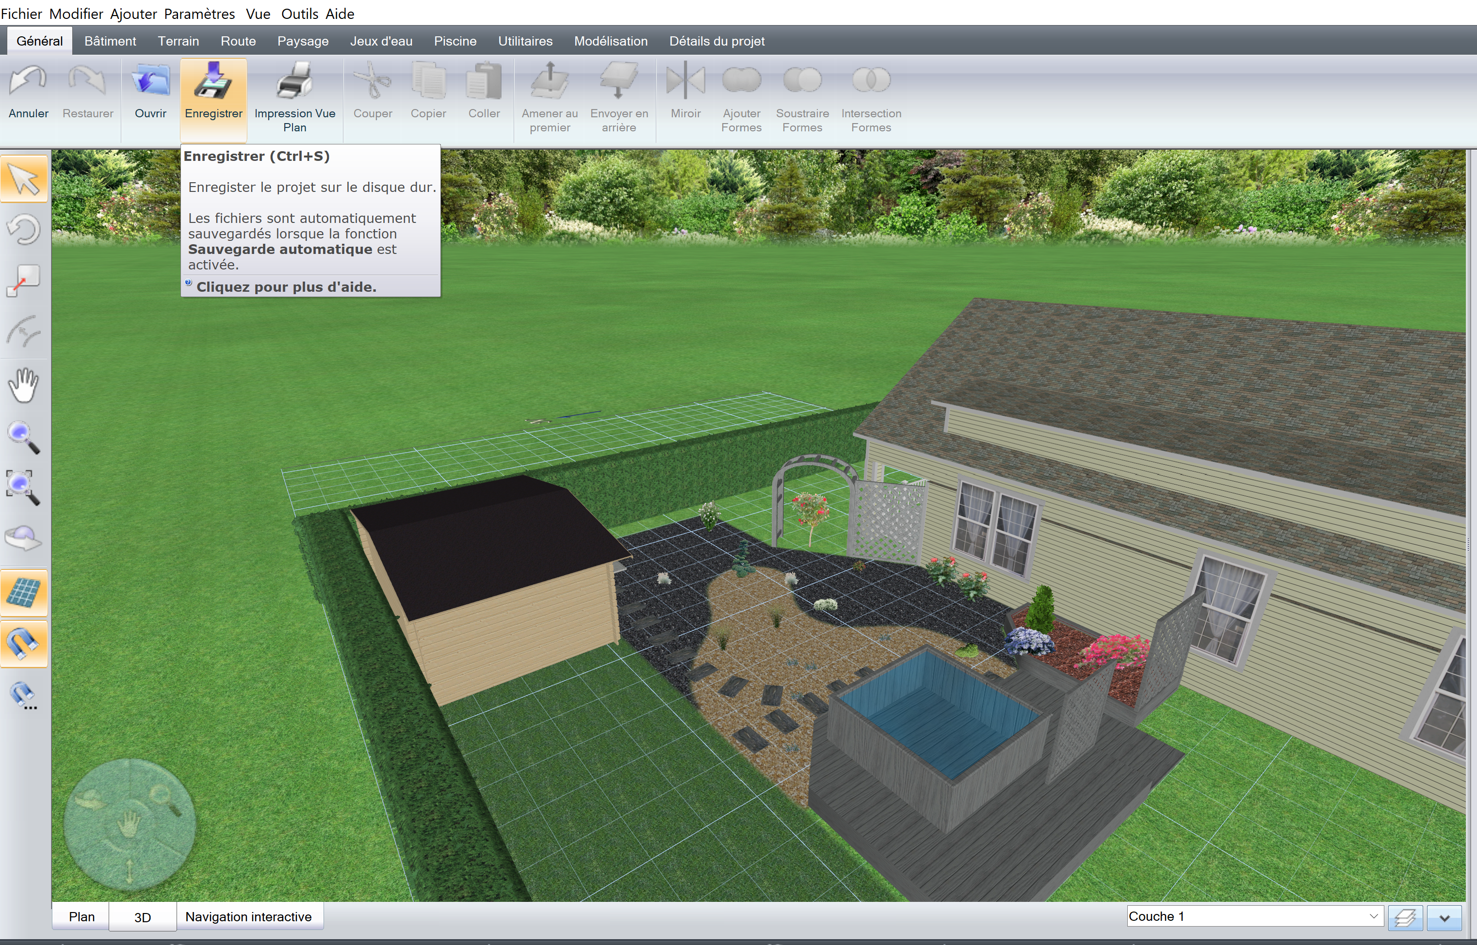1477x945 pixels.
Task: Switch to 3D view tab
Action: click(140, 916)
